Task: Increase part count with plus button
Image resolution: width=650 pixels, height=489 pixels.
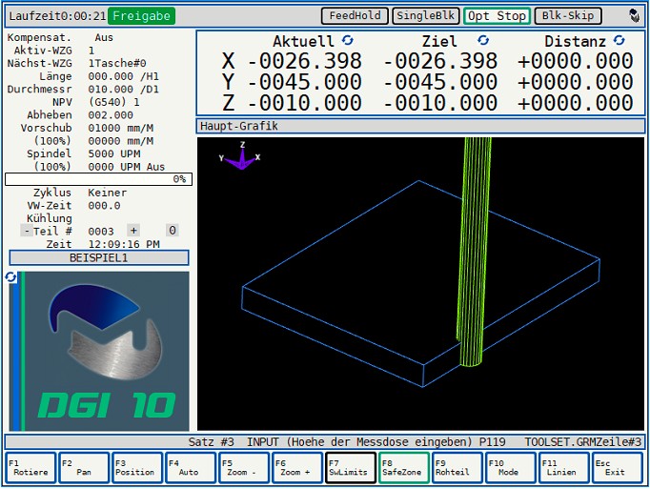Action: 133,230
